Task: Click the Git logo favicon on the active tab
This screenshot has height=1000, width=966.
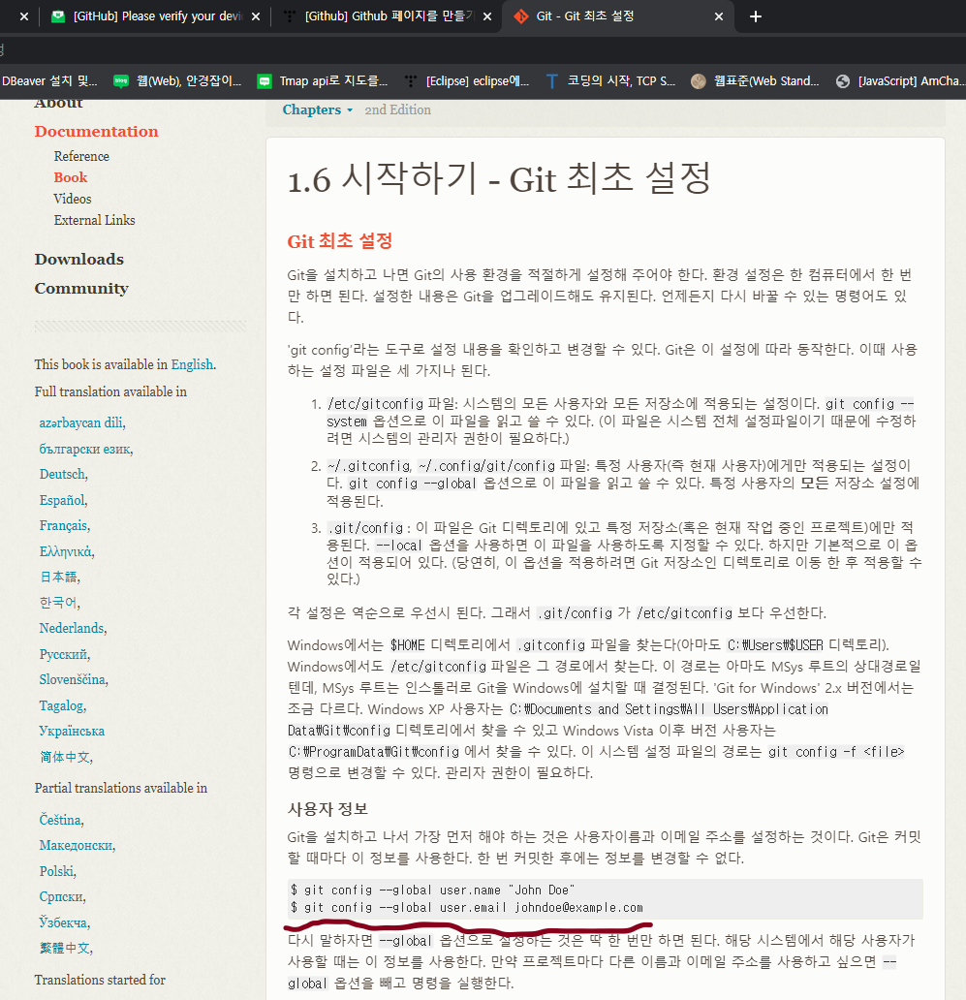Action: tap(521, 16)
